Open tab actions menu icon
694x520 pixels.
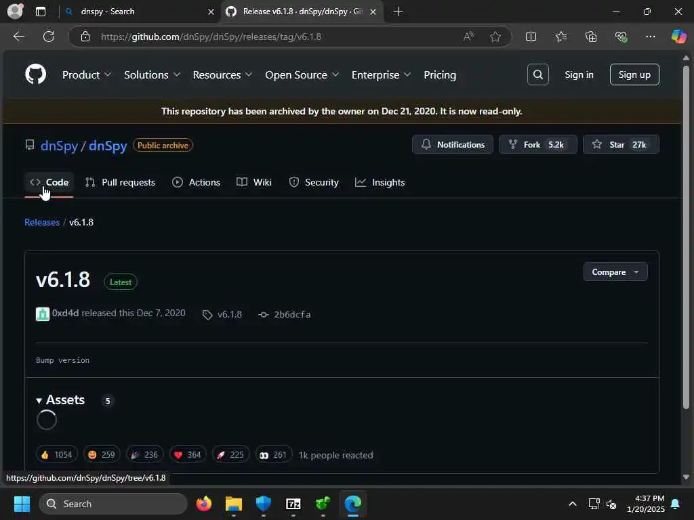tap(41, 12)
